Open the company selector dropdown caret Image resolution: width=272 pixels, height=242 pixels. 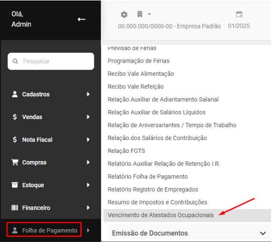(149, 14)
